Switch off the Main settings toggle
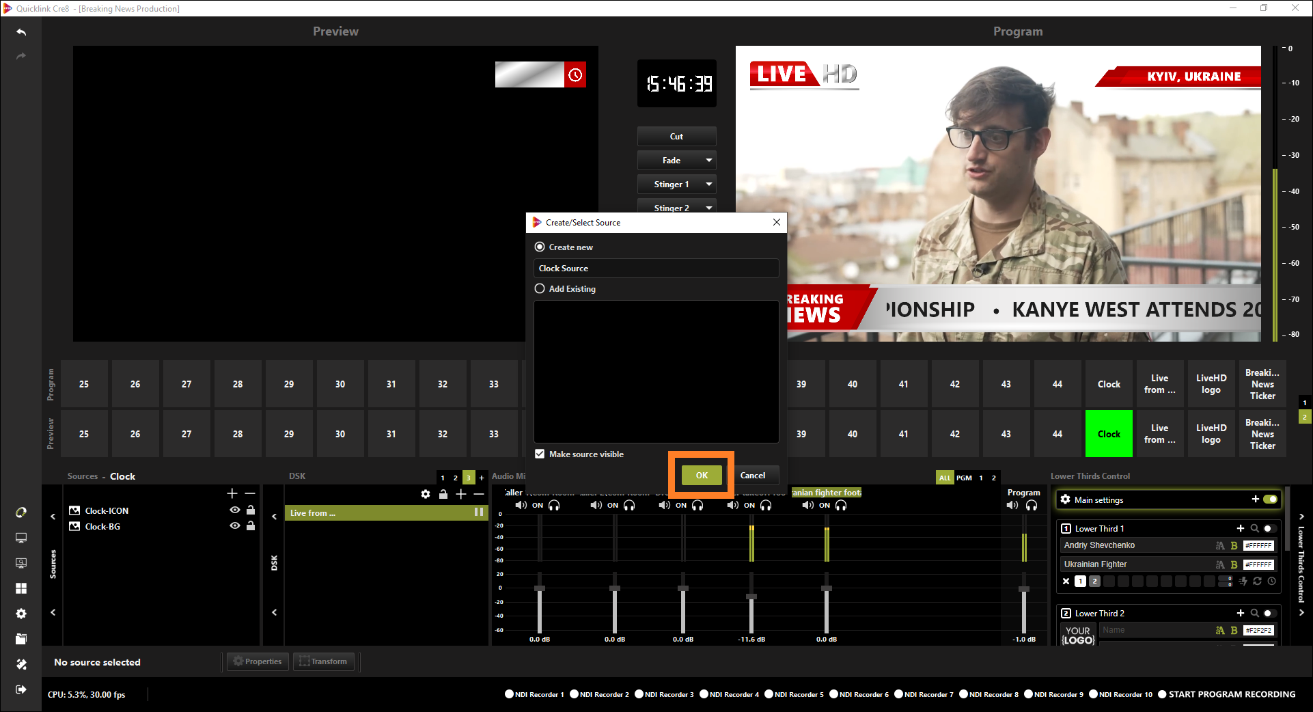Viewport: 1313px width, 712px height. [1270, 499]
